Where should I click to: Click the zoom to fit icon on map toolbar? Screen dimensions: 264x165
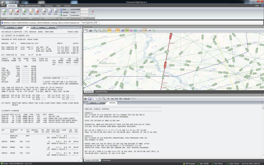(104, 30)
